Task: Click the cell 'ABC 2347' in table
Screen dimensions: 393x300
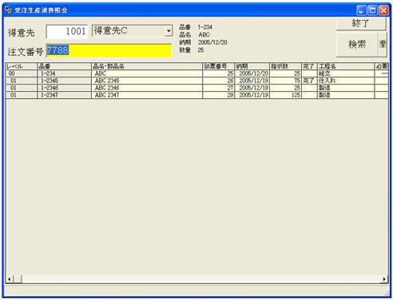Action: point(147,95)
